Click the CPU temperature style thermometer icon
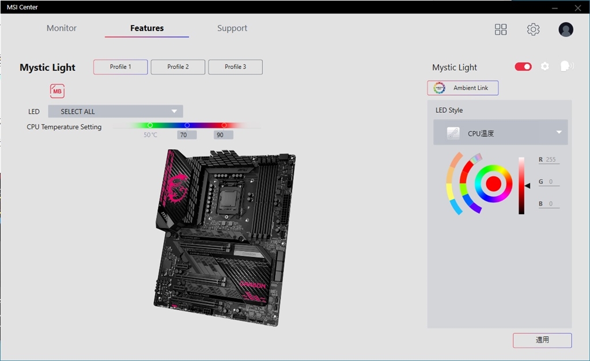 pyautogui.click(x=453, y=133)
